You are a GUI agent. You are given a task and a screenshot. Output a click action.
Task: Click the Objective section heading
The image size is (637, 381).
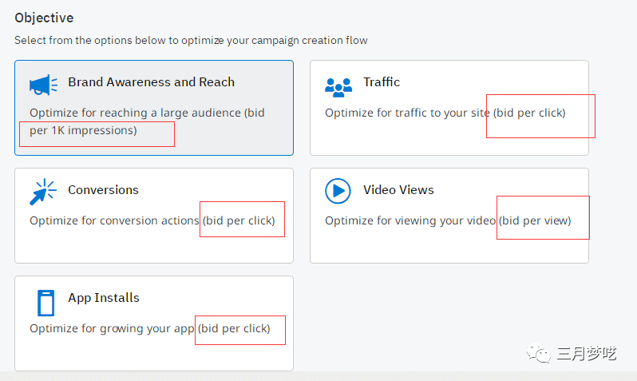45,17
